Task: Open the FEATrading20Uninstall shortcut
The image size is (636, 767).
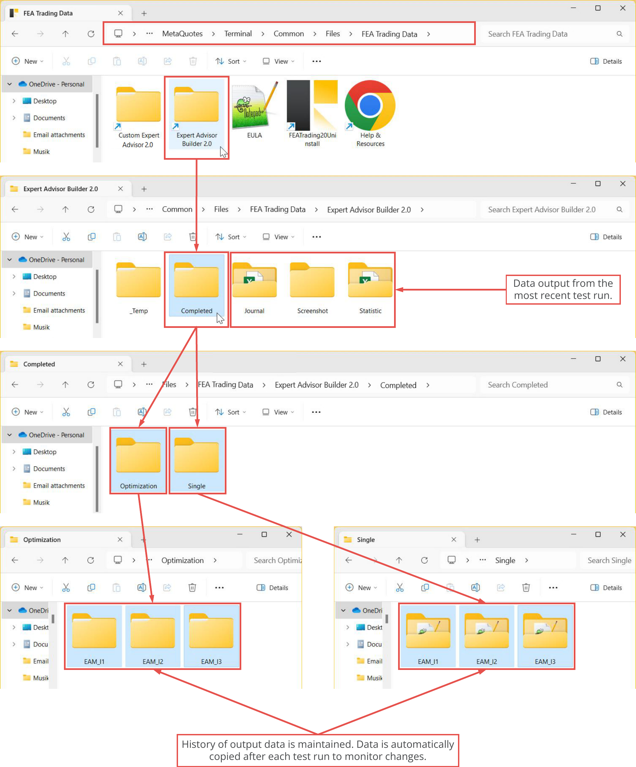Action: point(312,114)
